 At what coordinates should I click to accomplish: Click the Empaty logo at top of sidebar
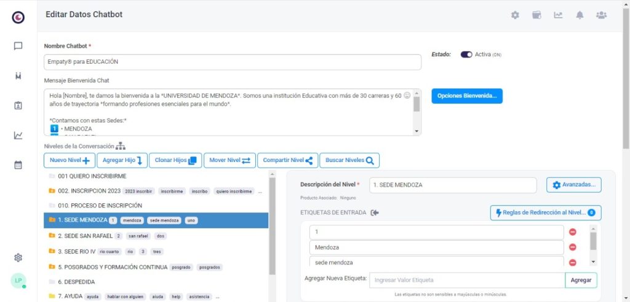pyautogui.click(x=18, y=17)
